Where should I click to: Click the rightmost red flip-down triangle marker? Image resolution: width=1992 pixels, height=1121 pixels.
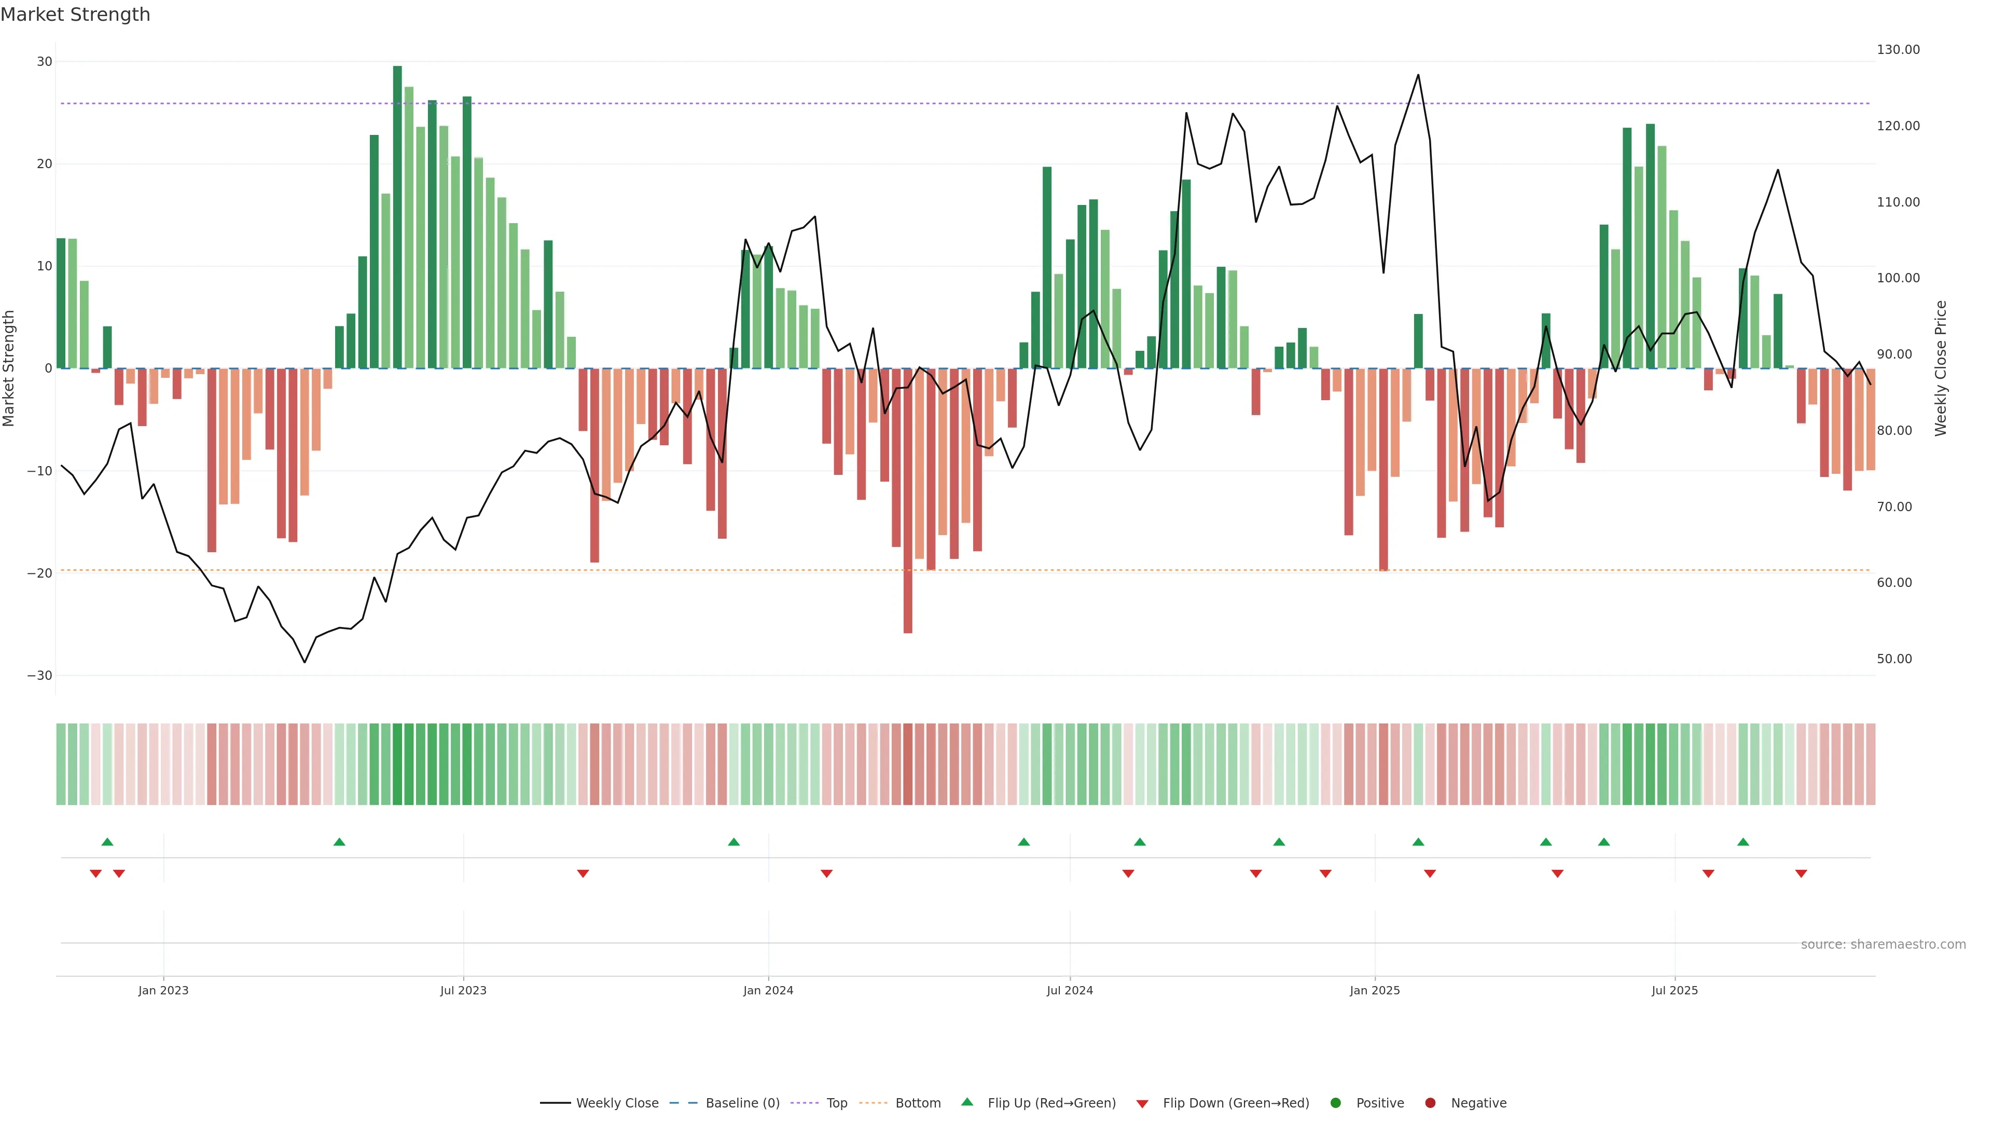(1801, 873)
